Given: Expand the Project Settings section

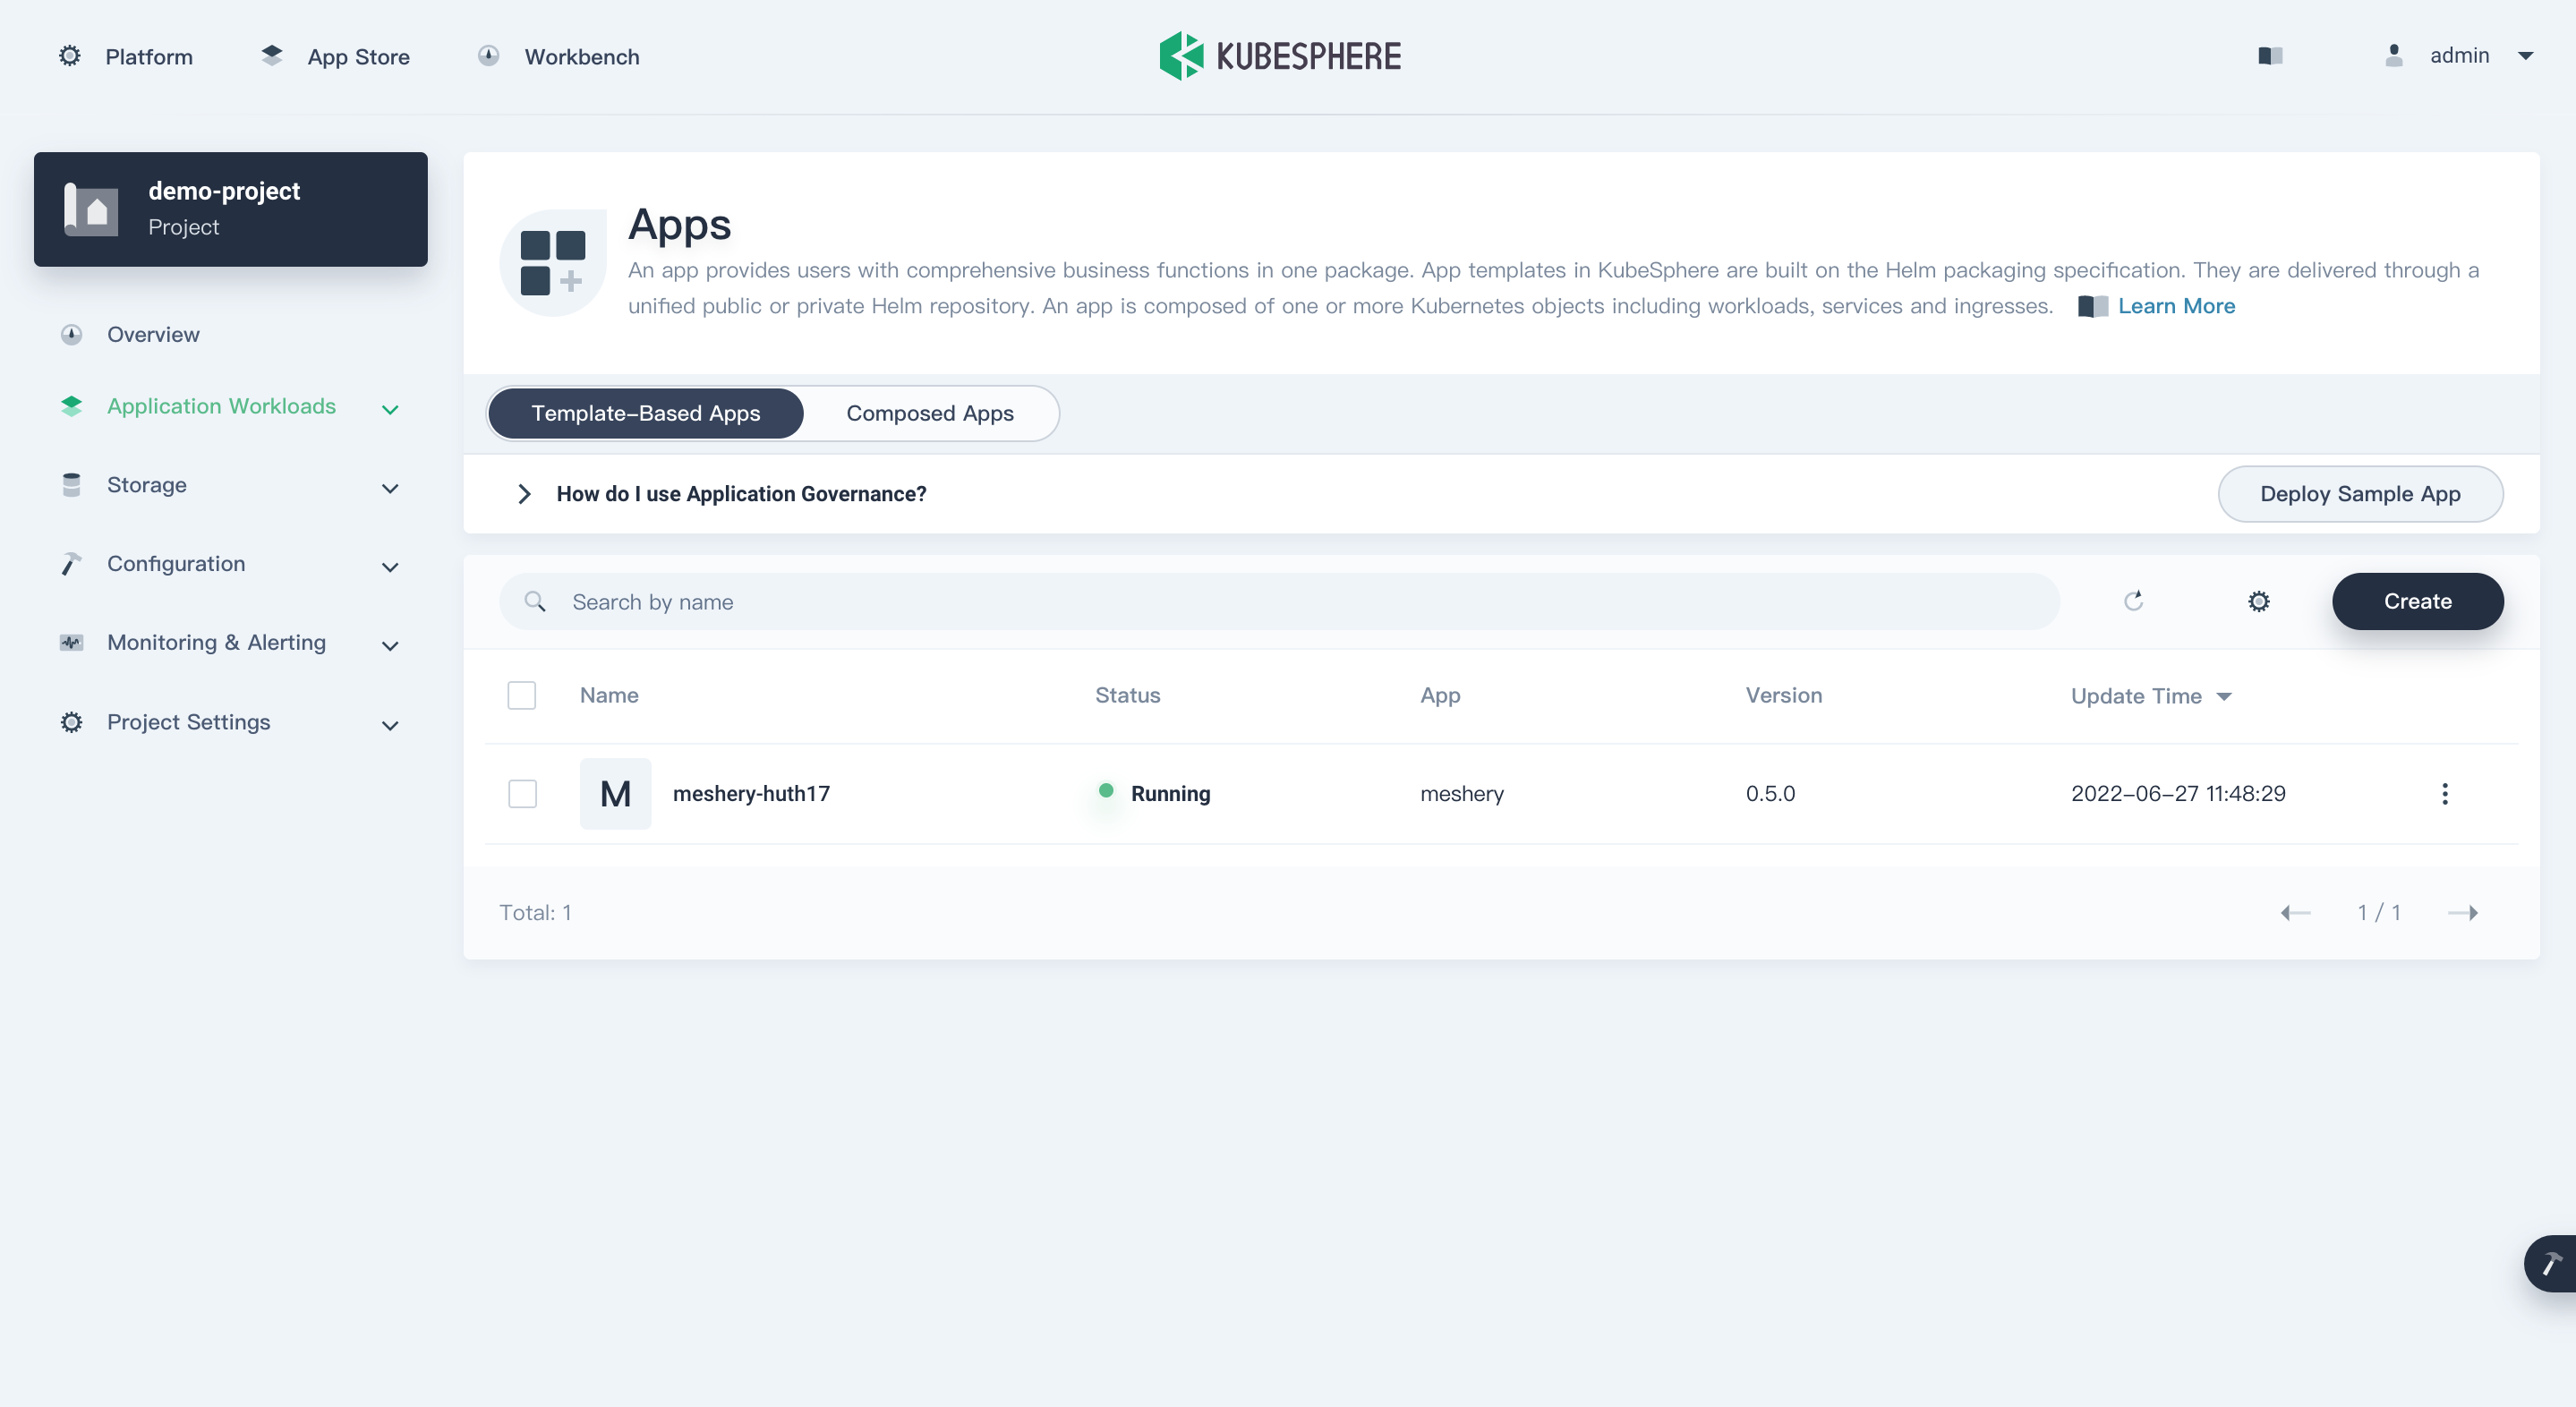Looking at the screenshot, I should pyautogui.click(x=389, y=725).
